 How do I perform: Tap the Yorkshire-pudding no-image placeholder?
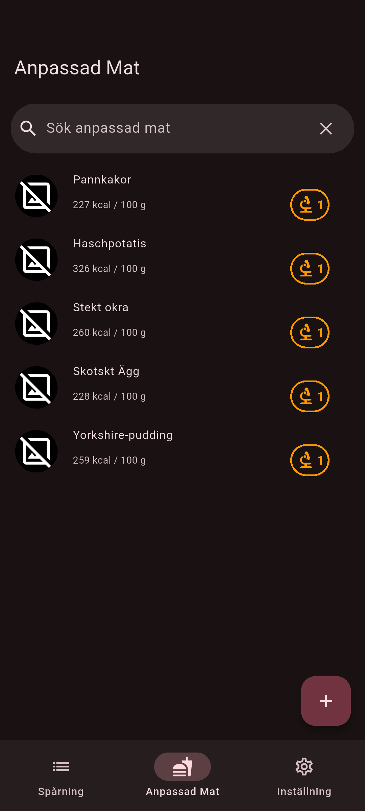36,451
